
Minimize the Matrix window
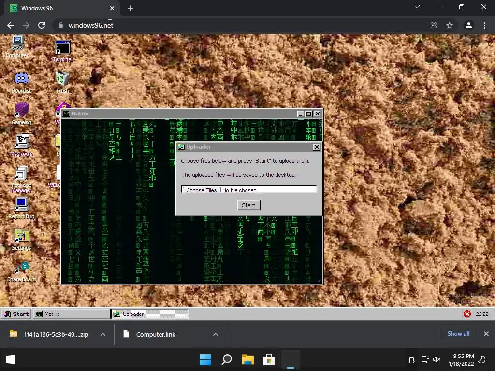[301, 114]
